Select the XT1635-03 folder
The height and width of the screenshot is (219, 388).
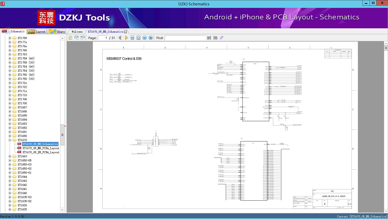[x=24, y=197]
